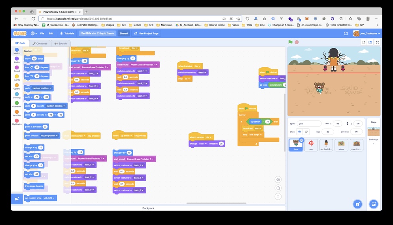This screenshot has width=393, height=225.
Task: Open the 'Course Online' bookmark folder
Action: click(x=215, y=25)
